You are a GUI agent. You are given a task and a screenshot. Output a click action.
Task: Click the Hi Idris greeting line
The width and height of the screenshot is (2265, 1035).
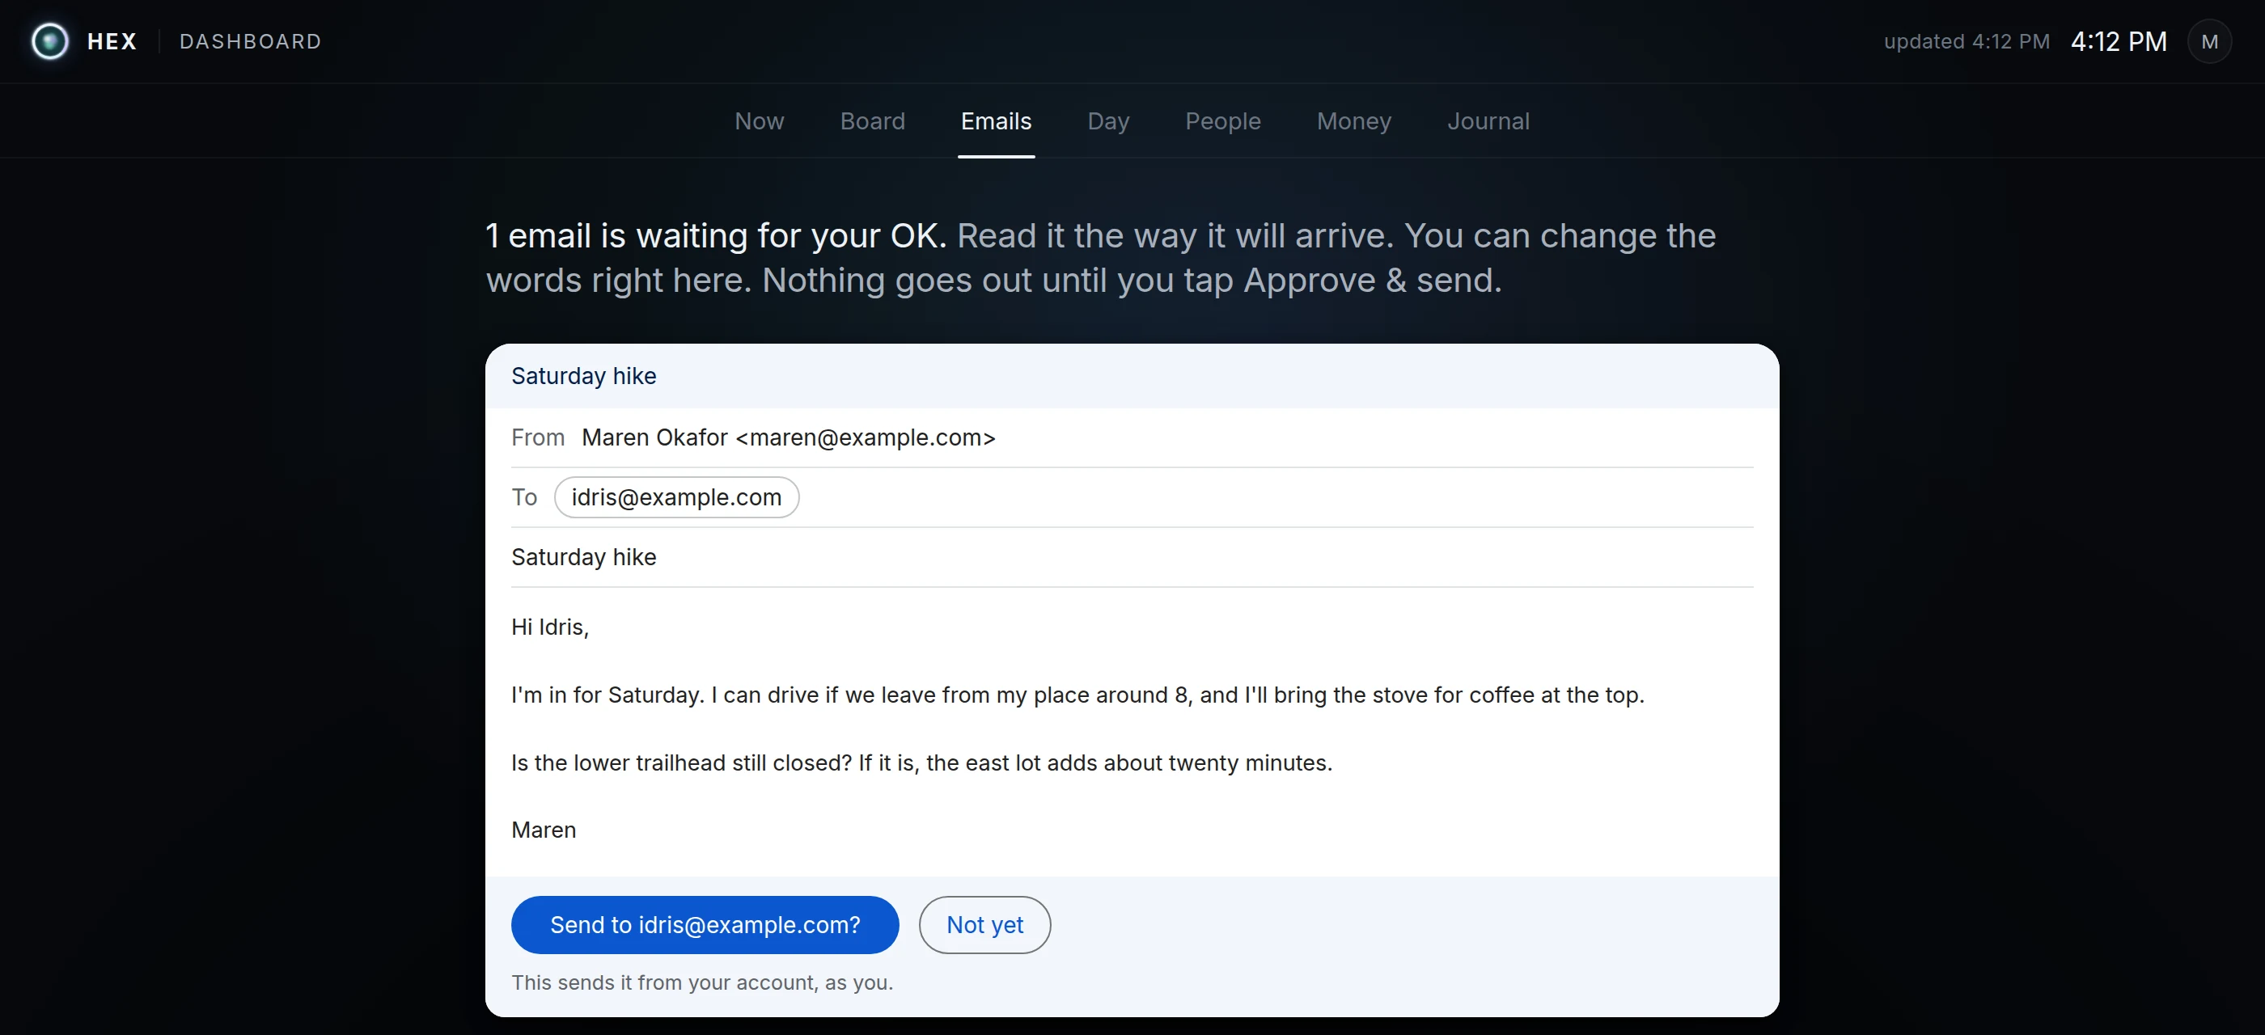point(549,627)
